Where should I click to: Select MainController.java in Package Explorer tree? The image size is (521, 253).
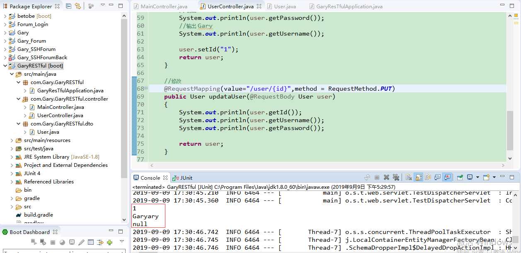click(61, 107)
